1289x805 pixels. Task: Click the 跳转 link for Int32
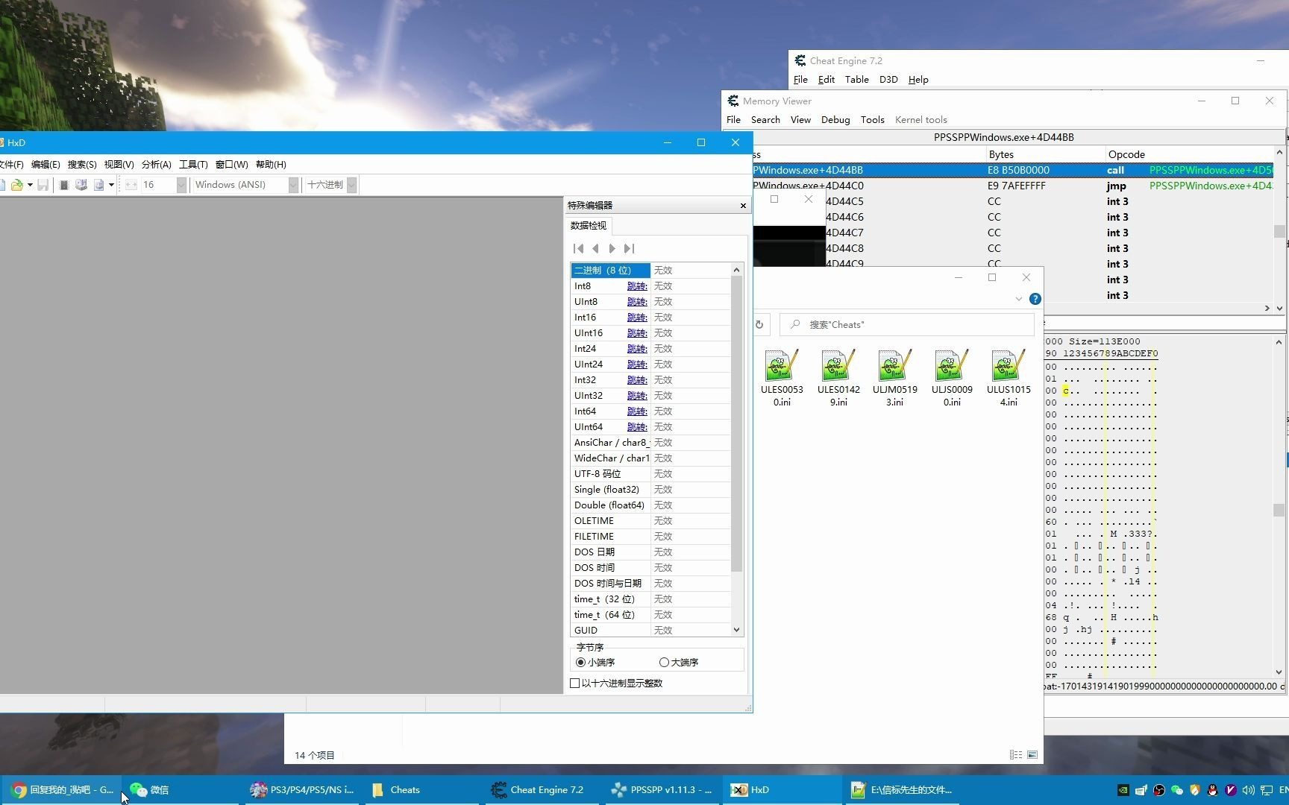[x=637, y=380]
